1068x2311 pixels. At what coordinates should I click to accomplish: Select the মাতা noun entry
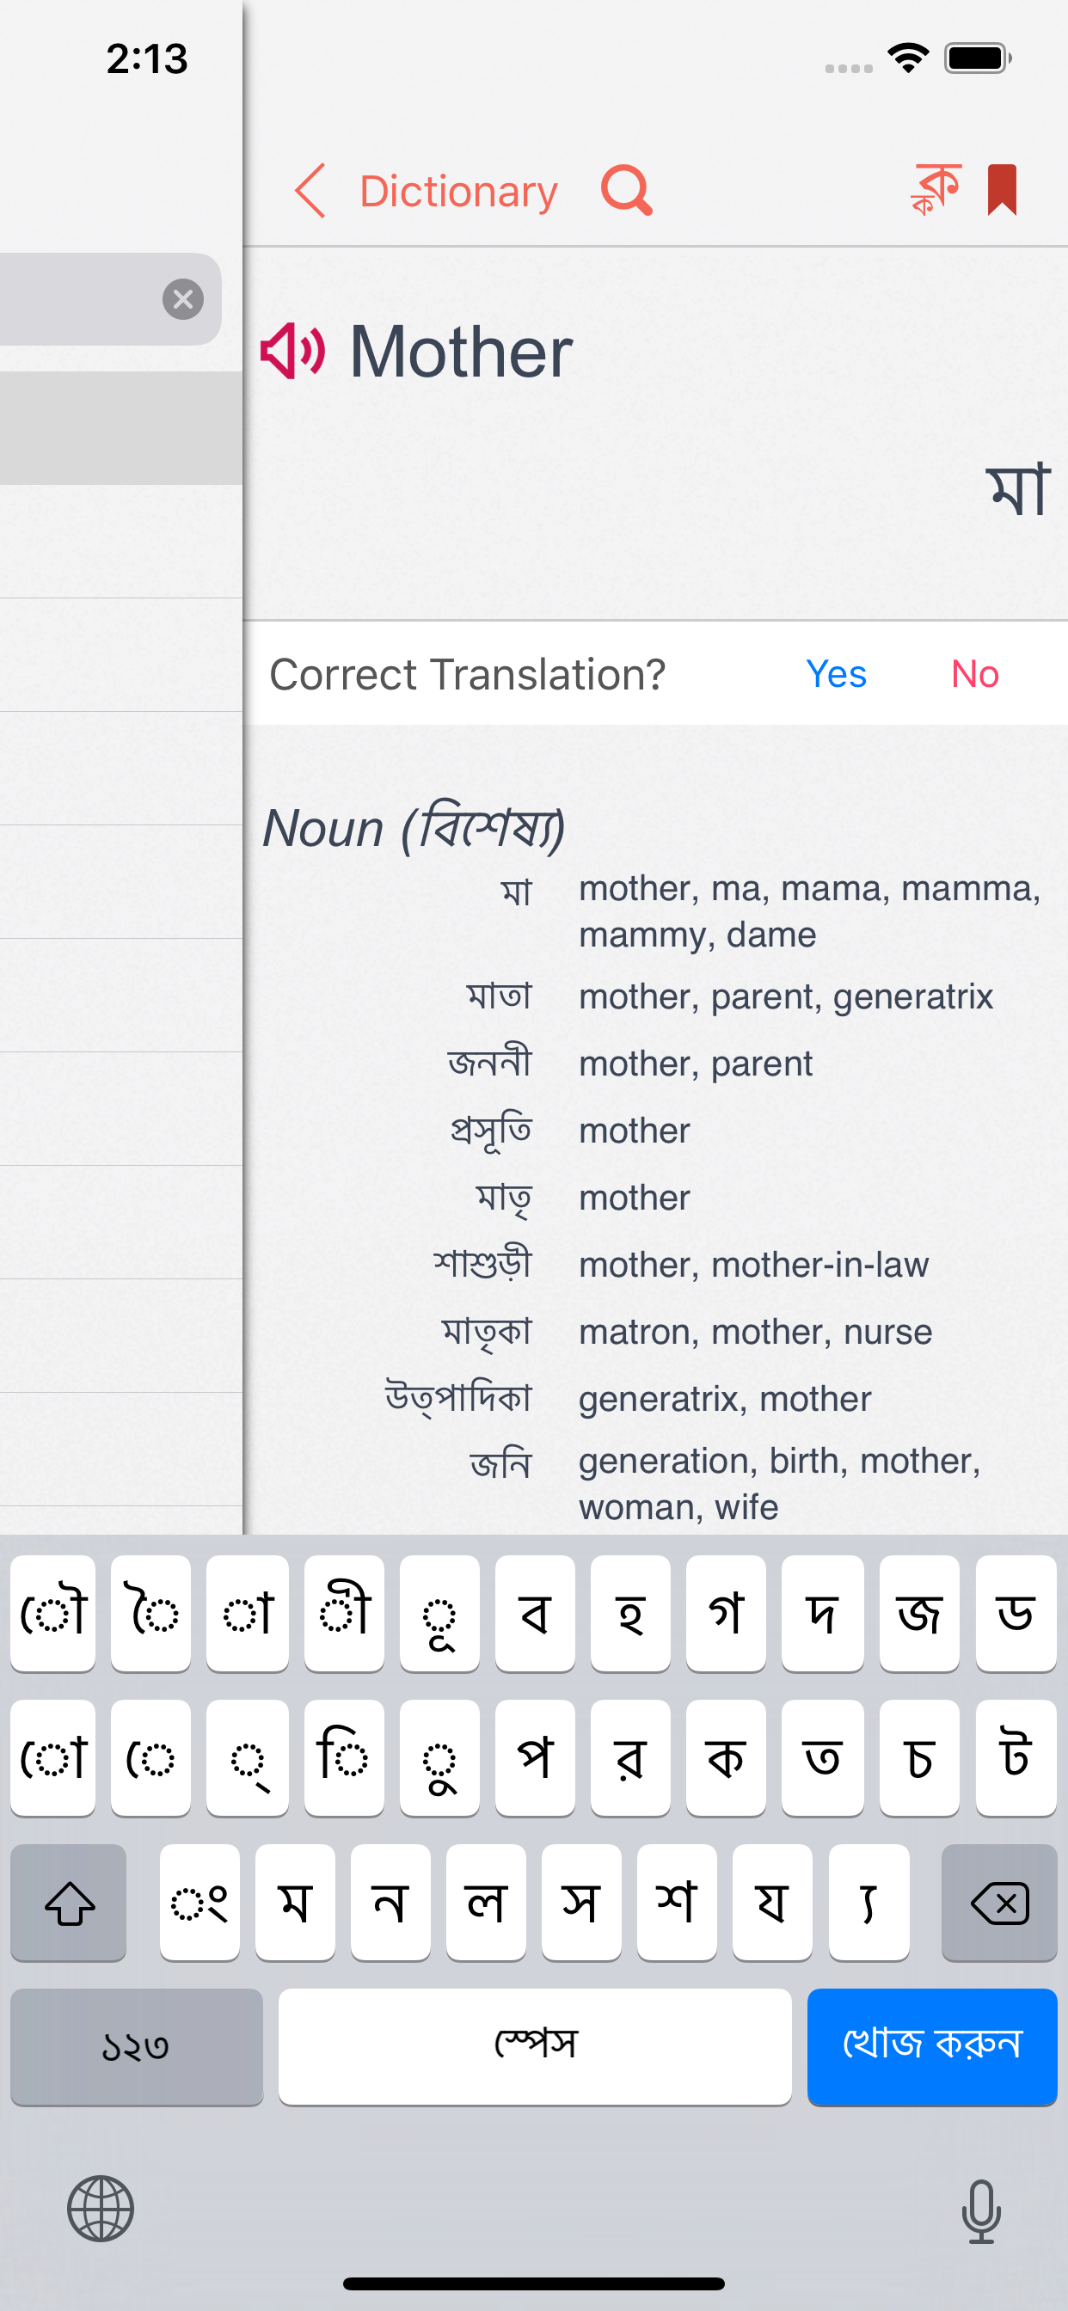(498, 996)
